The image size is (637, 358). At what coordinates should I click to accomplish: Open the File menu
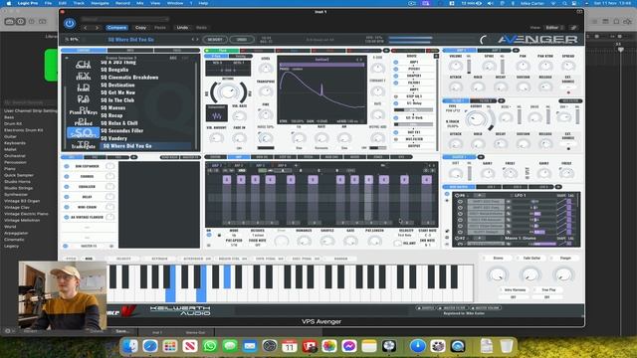point(48,3)
